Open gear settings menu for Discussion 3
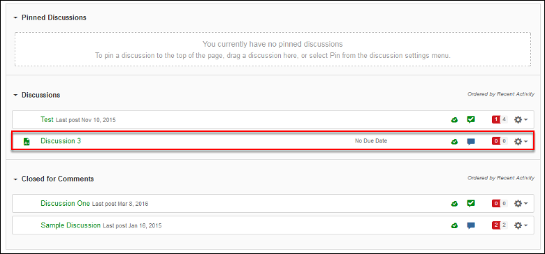 tap(521, 141)
